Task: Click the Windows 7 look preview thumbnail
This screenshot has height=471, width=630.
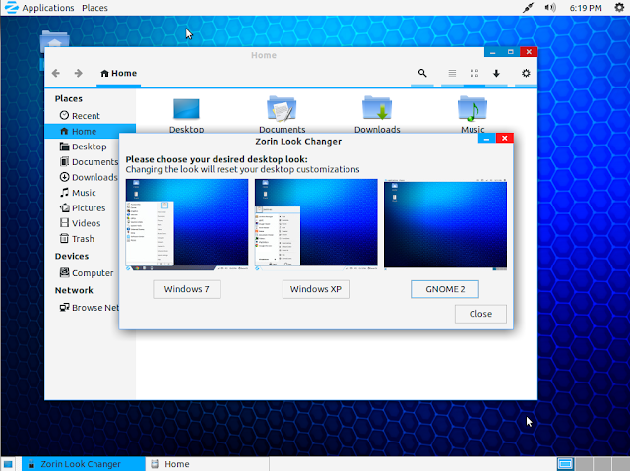Action: 187,224
